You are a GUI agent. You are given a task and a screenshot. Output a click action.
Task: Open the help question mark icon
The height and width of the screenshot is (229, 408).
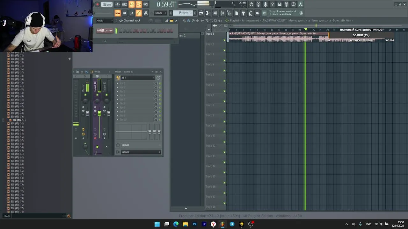click(273, 4)
